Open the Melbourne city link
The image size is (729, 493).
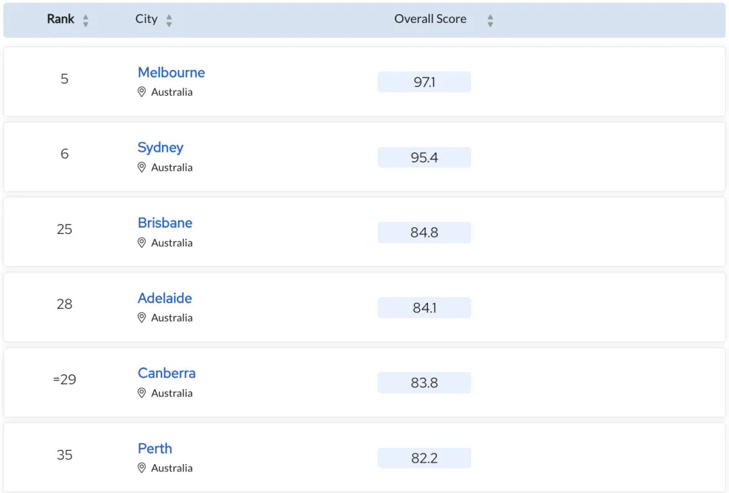coord(171,73)
